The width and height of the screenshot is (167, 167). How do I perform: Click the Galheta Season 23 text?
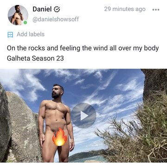[35, 58]
